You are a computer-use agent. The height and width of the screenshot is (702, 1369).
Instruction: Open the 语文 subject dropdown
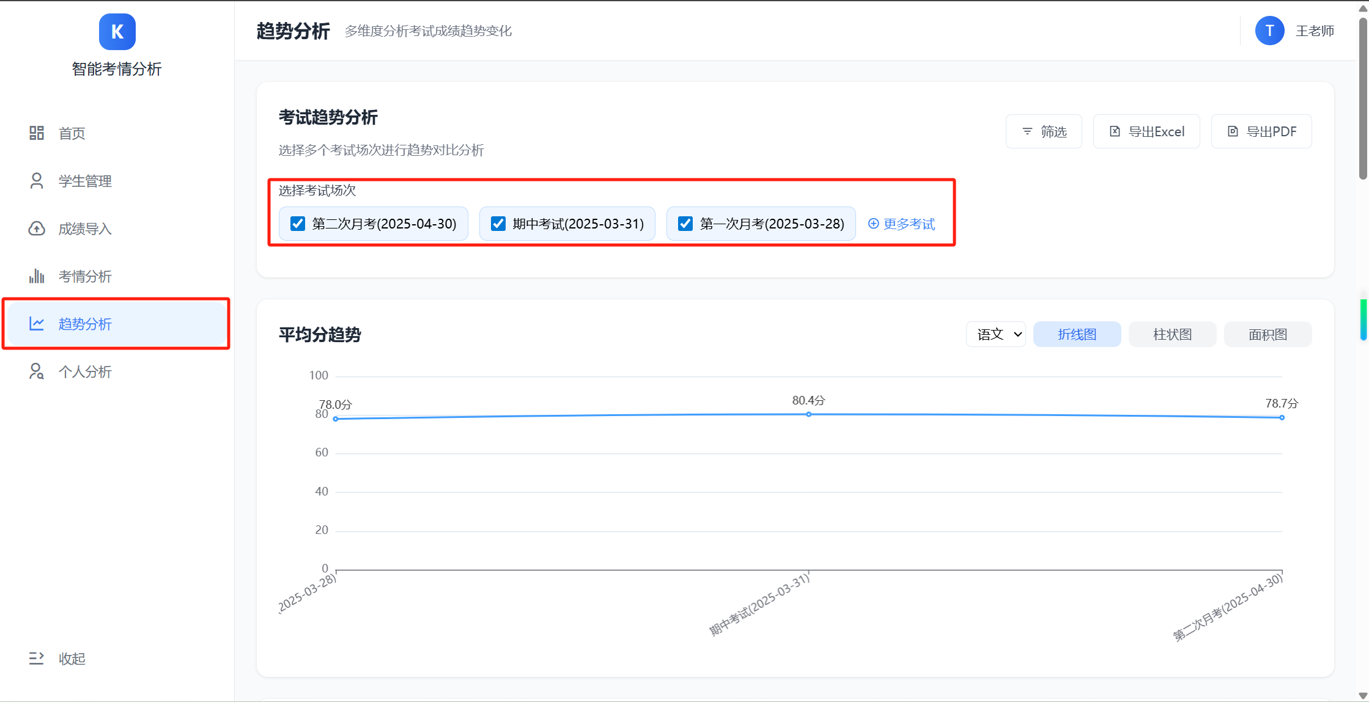click(x=995, y=334)
